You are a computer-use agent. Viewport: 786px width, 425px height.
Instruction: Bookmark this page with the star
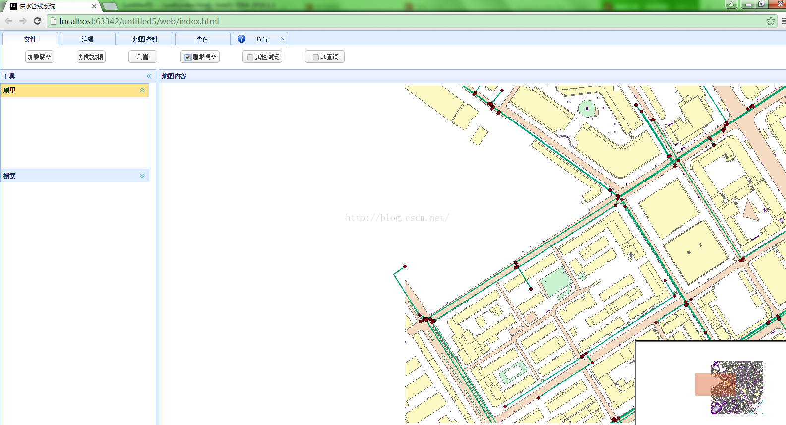point(771,21)
